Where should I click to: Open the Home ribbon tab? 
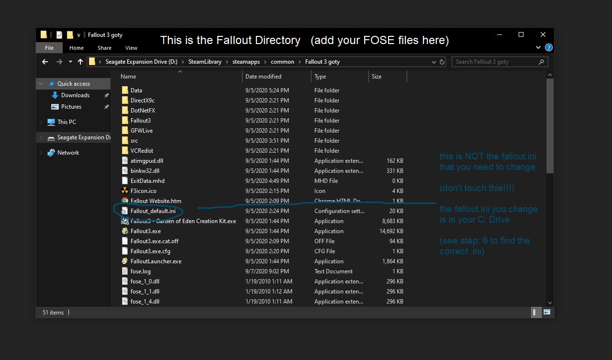click(77, 48)
